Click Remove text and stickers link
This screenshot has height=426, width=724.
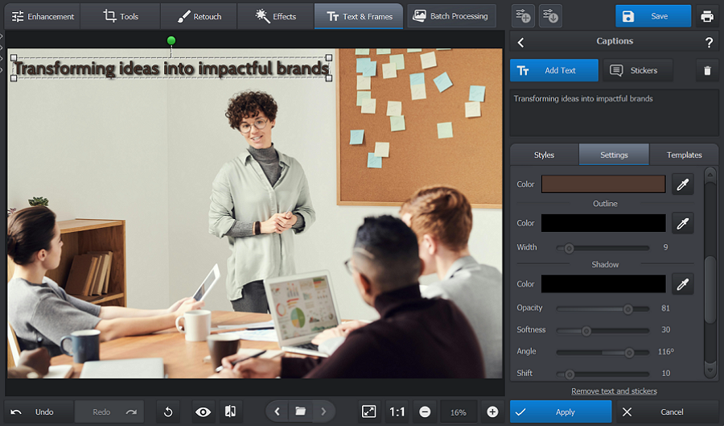614,391
